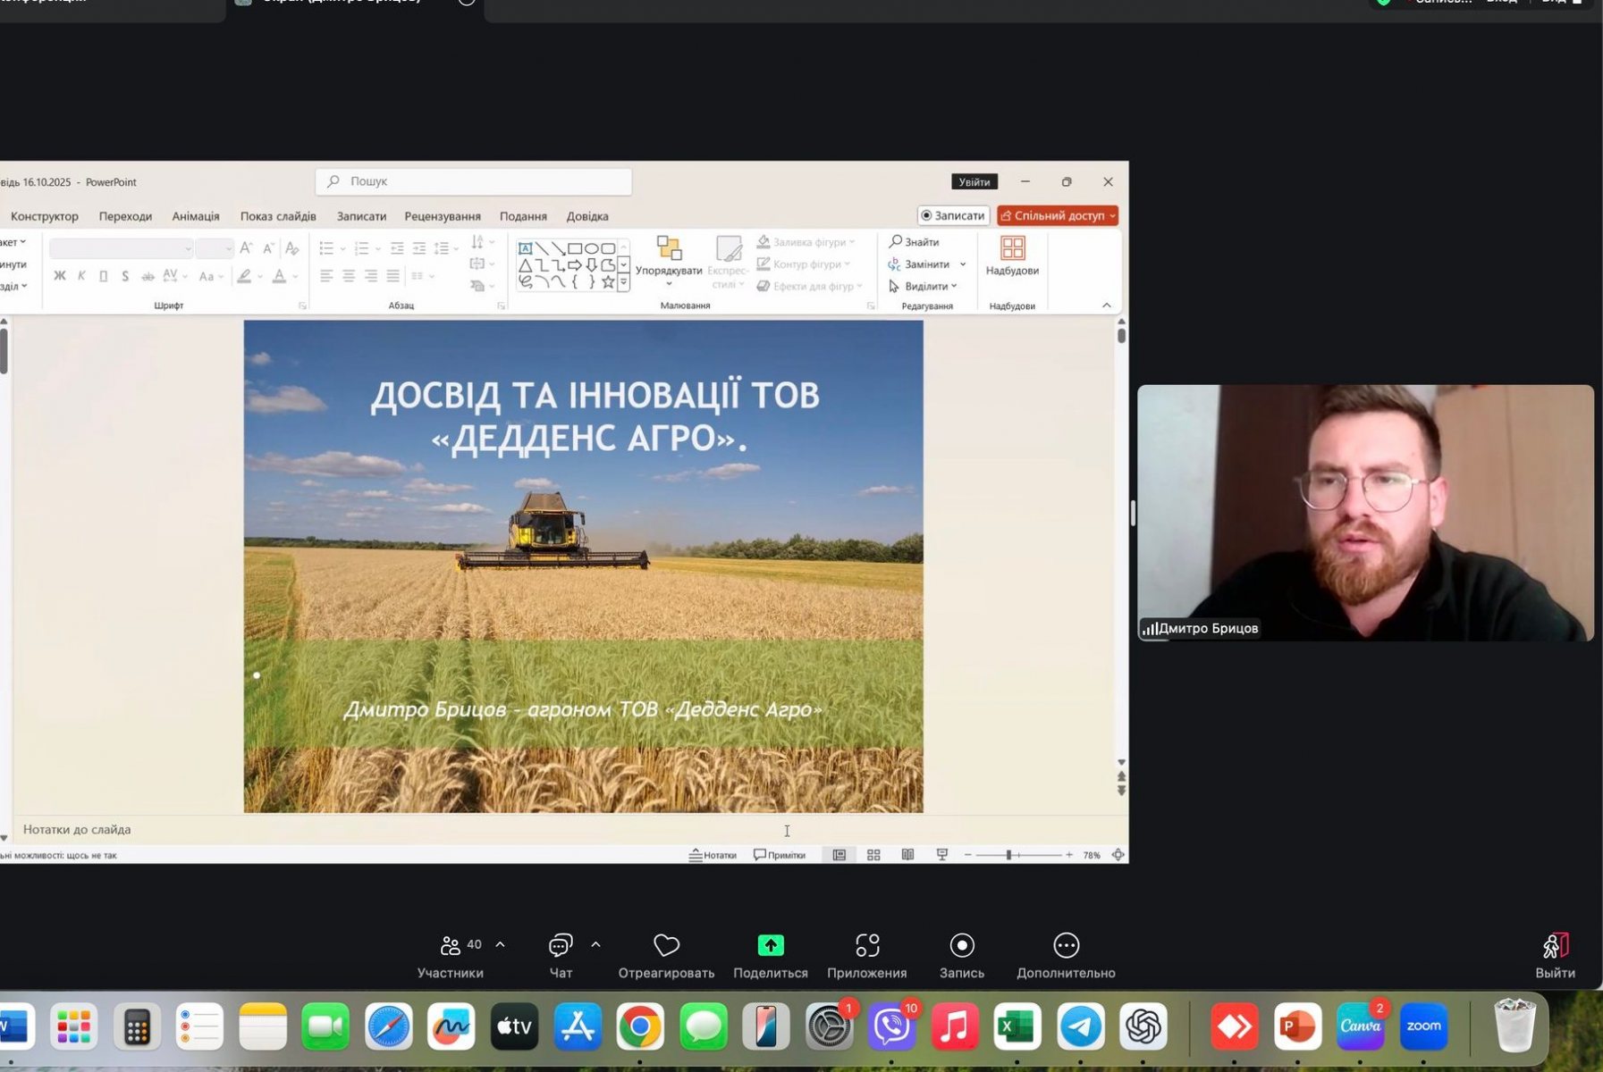Expand the Participants options chevron

tap(500, 944)
